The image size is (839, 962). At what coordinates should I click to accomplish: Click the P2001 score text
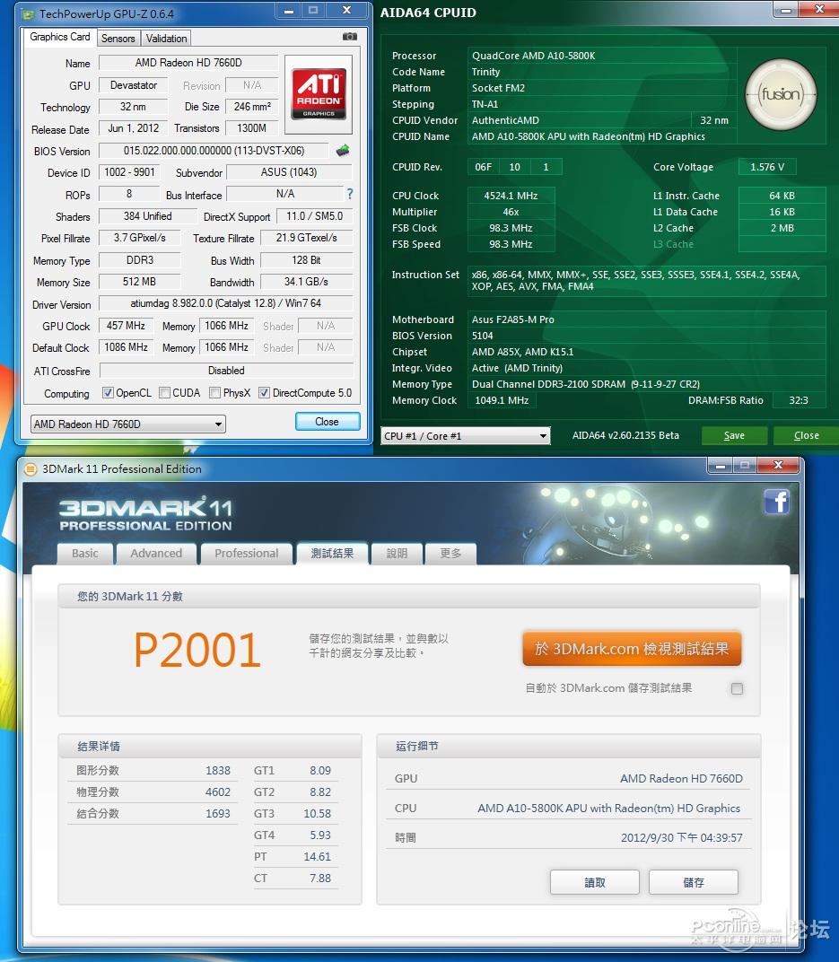pyautogui.click(x=197, y=650)
